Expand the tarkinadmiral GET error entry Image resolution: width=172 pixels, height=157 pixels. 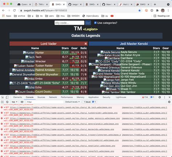click(4, 140)
